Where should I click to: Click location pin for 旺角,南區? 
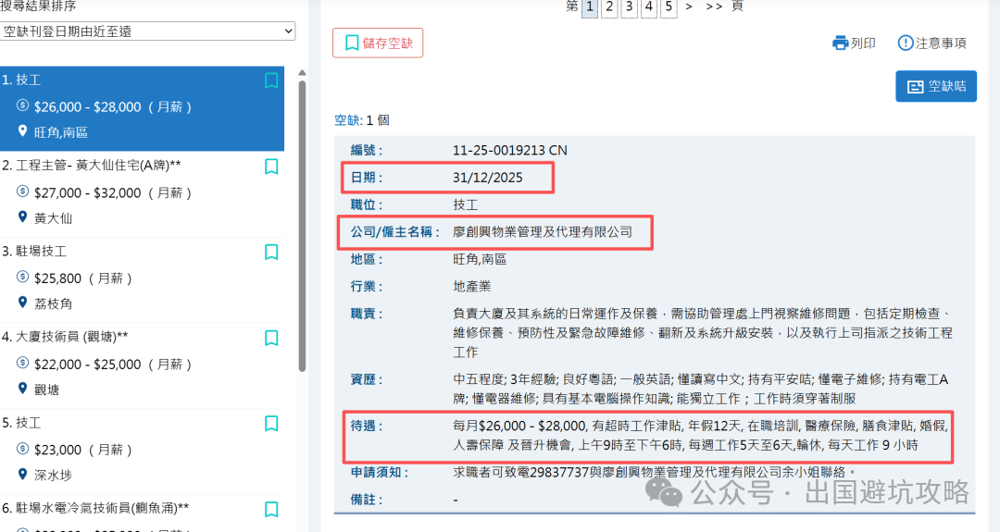click(22, 130)
